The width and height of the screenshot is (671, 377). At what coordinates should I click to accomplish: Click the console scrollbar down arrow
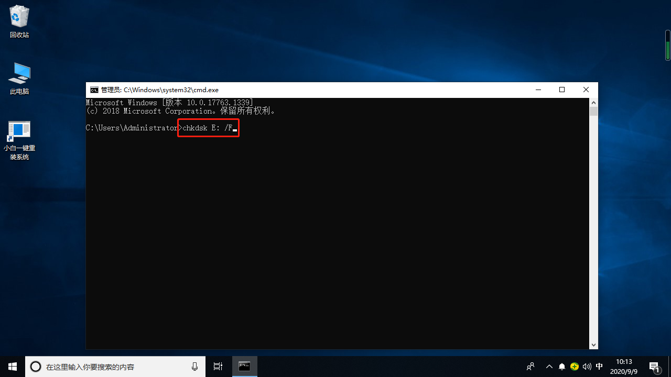coord(593,345)
